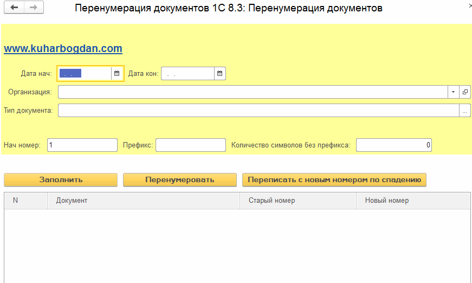
Task: Open calendar picker for Дата нач
Action: point(117,73)
